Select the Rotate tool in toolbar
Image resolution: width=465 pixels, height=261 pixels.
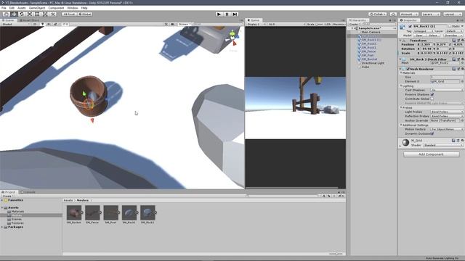[x=22, y=14]
